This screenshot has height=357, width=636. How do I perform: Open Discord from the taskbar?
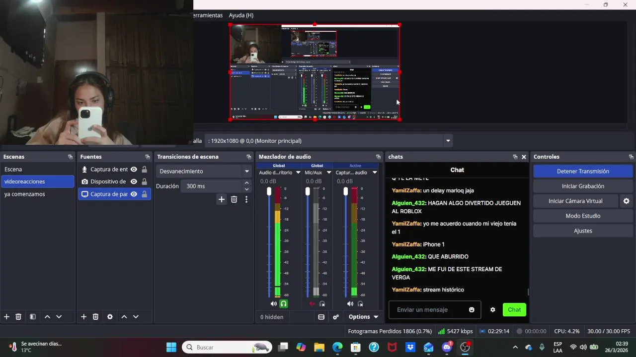447,347
